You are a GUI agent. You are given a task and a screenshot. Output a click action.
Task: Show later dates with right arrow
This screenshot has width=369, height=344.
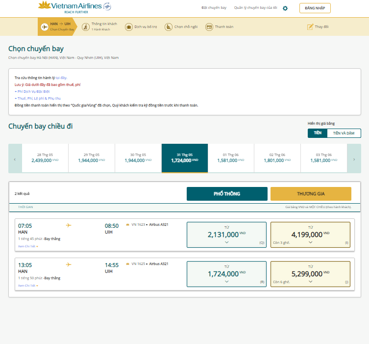pos(354,159)
